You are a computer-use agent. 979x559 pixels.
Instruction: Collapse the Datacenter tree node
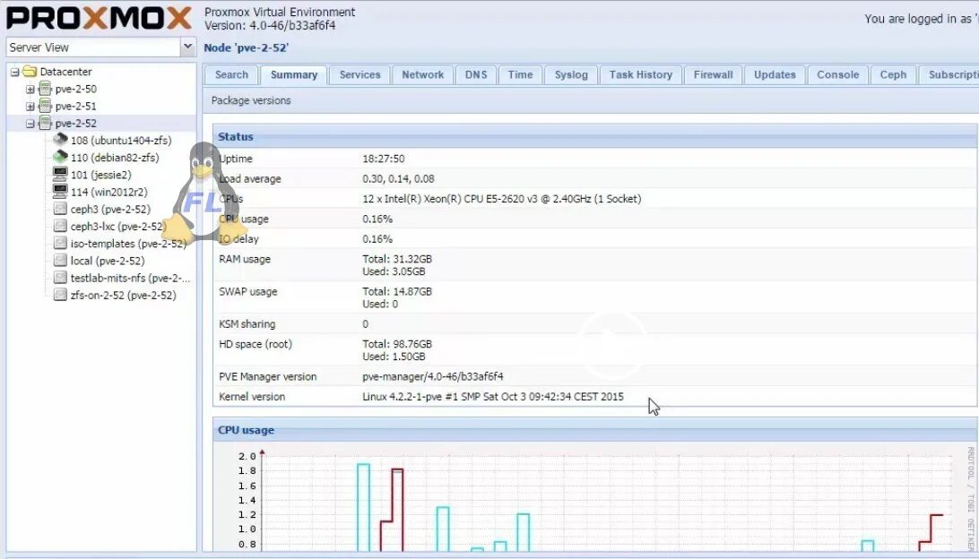pos(15,72)
